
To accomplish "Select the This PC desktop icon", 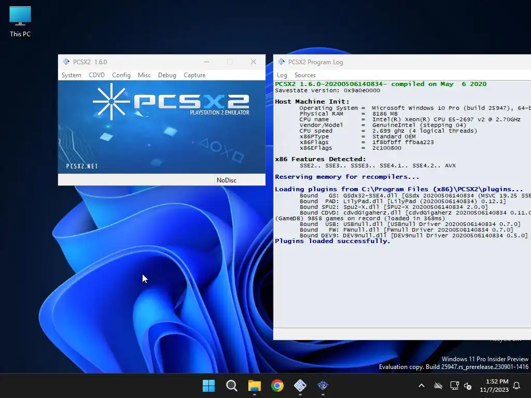I will tap(20, 22).
